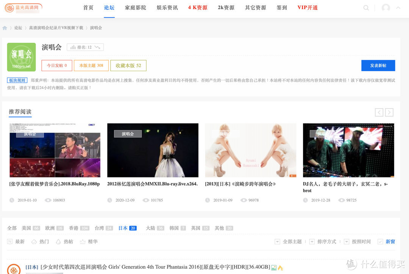Open the user avatar profile icon

[x=386, y=8]
